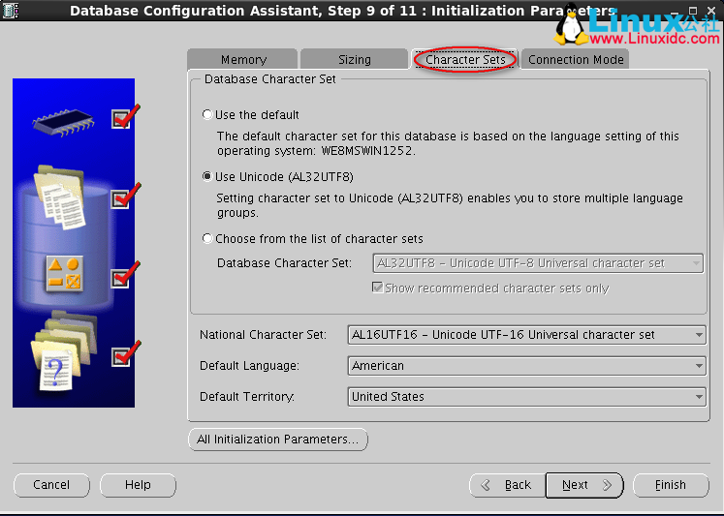Click All Initialization Parameters button
Viewport: 724px width, 516px height.
[x=278, y=439]
